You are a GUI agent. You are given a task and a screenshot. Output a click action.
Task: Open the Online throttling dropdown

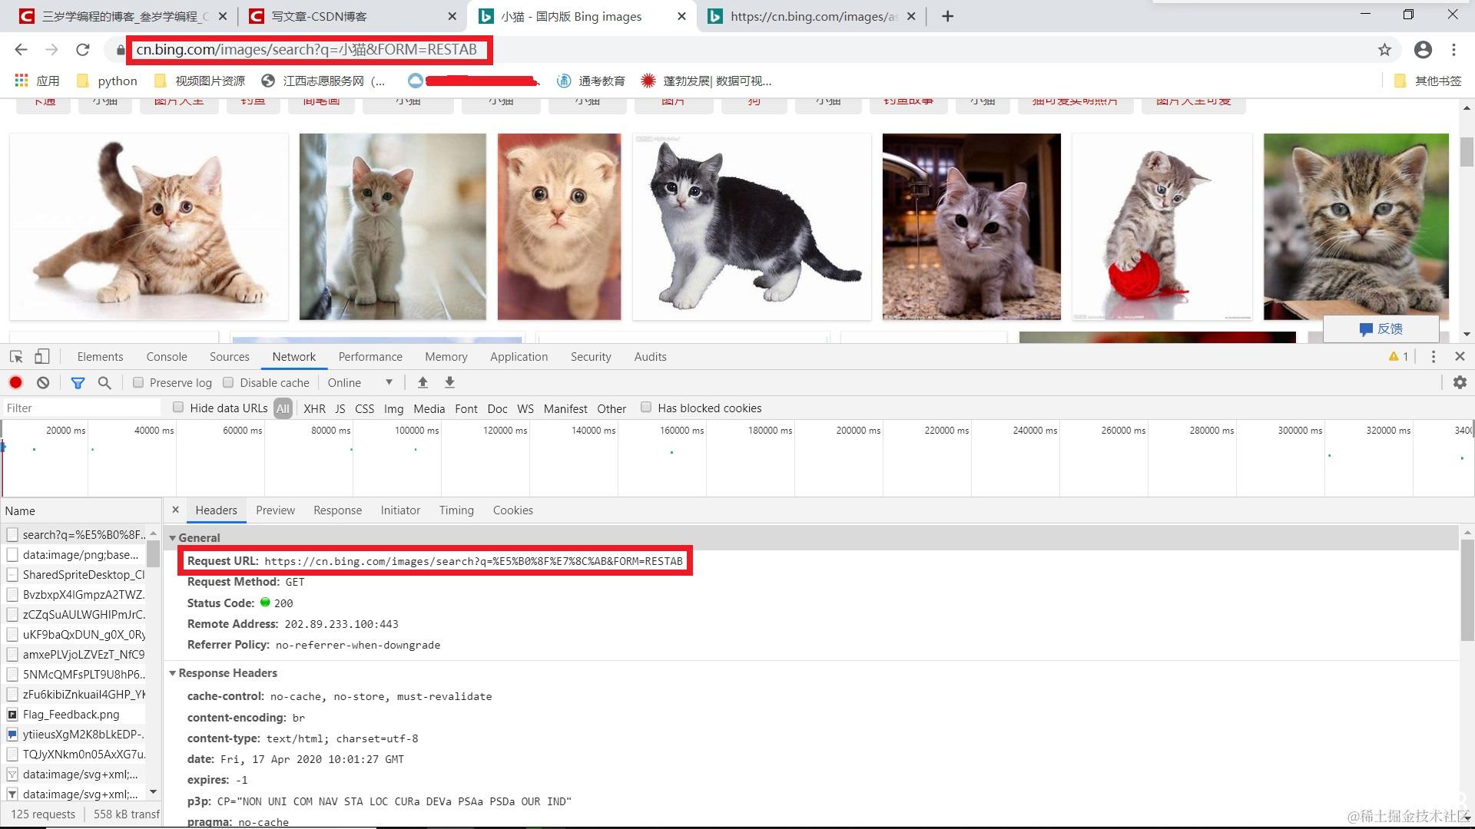coord(360,382)
